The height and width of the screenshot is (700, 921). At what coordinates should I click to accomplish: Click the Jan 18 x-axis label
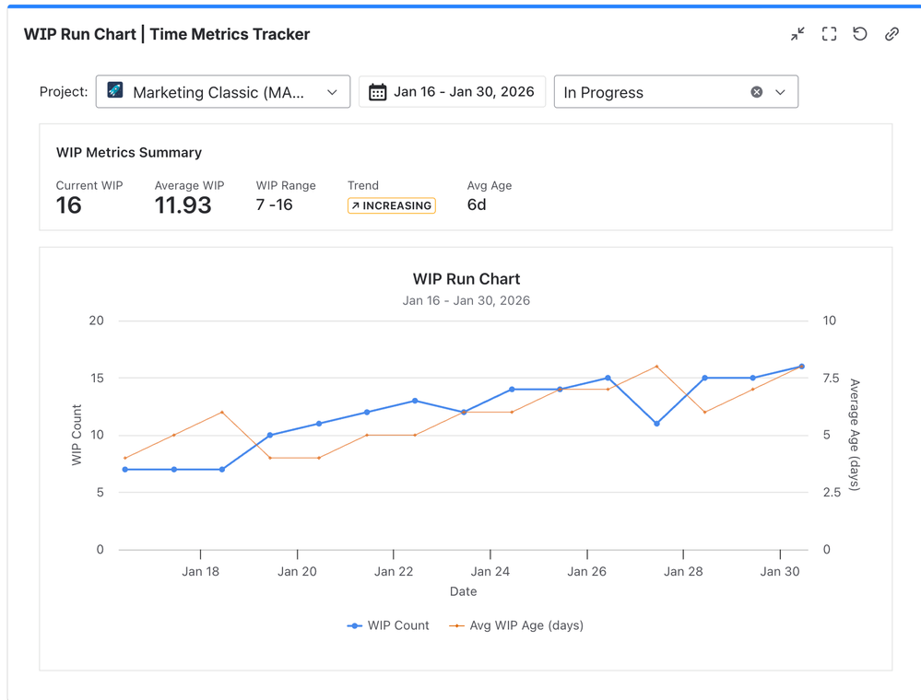(x=200, y=571)
